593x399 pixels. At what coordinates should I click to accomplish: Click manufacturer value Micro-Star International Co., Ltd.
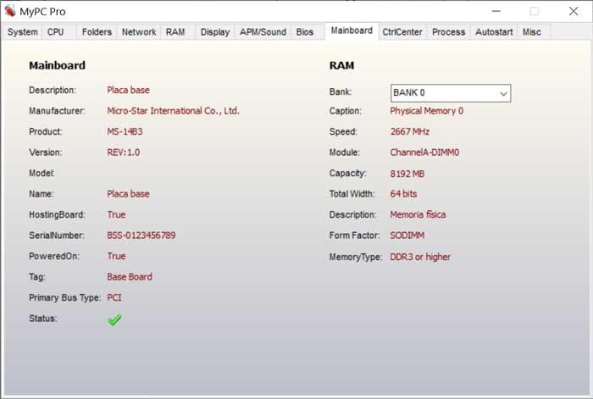(x=173, y=111)
